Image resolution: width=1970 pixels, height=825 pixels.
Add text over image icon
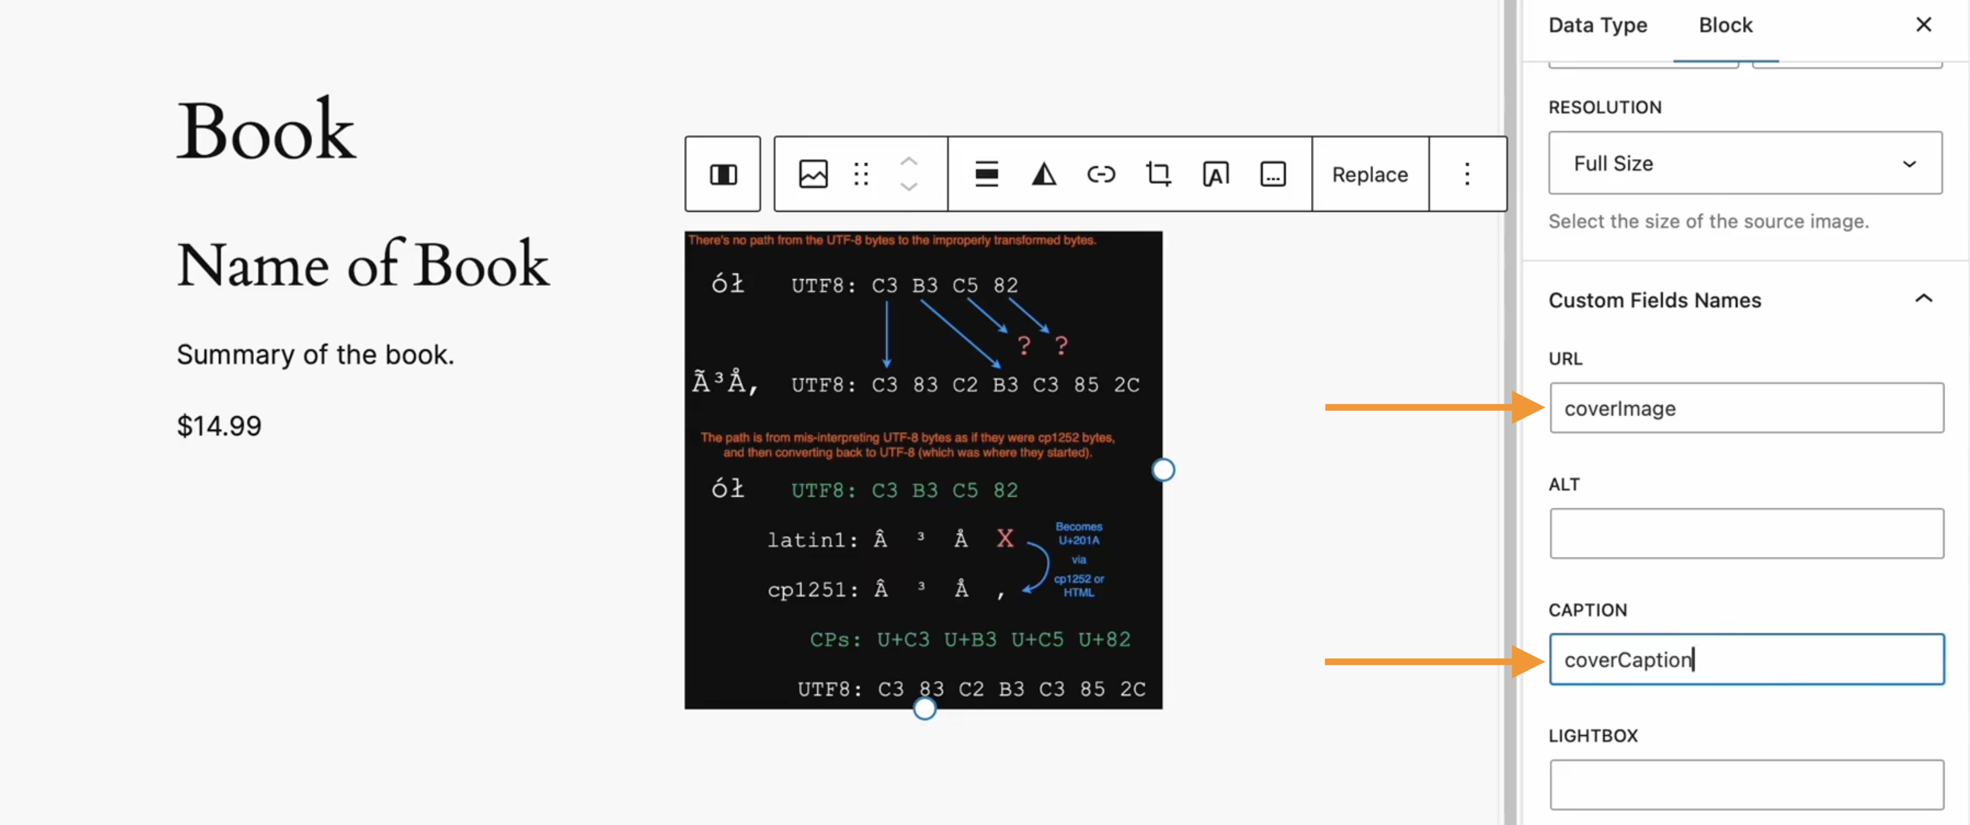(1216, 174)
